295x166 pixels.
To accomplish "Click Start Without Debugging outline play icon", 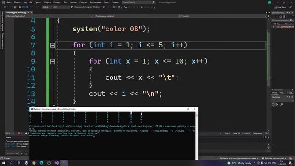I will coord(104,7).
